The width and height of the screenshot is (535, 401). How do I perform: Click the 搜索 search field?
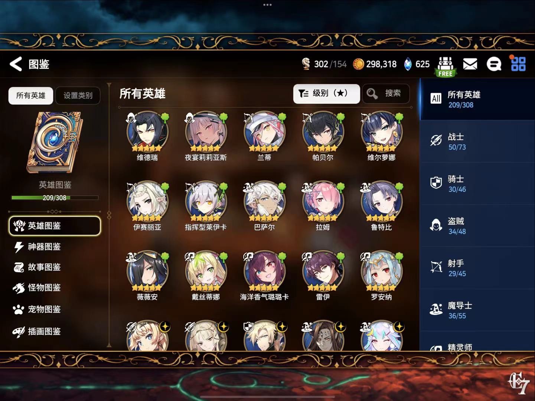point(386,94)
